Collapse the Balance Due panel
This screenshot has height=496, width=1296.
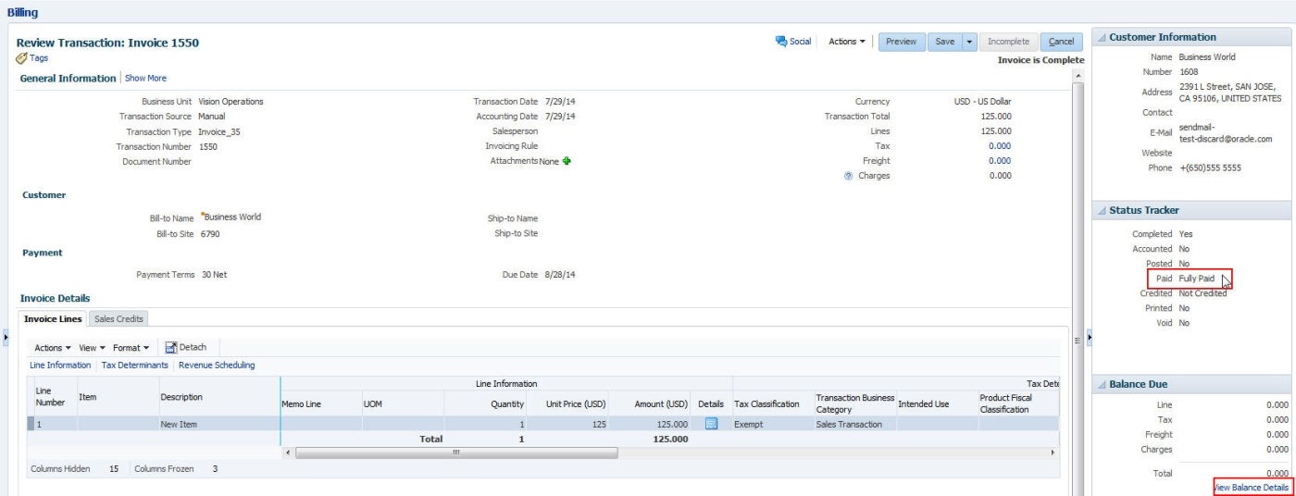(1102, 385)
